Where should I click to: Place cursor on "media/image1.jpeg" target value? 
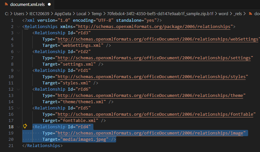[x=84, y=139]
